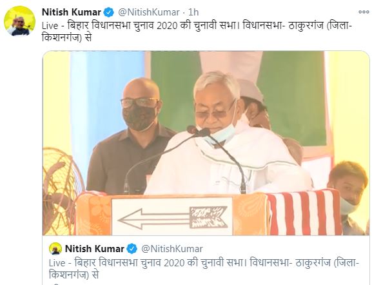The height and width of the screenshot is (285, 372).
Task: Visit the @NitishKumar handle on the main tweet
Action: tap(148, 12)
